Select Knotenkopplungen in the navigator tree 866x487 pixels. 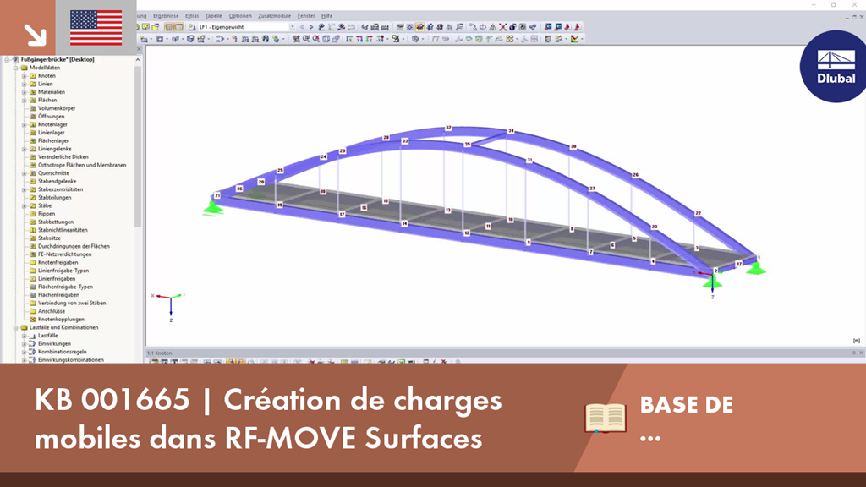(61, 319)
